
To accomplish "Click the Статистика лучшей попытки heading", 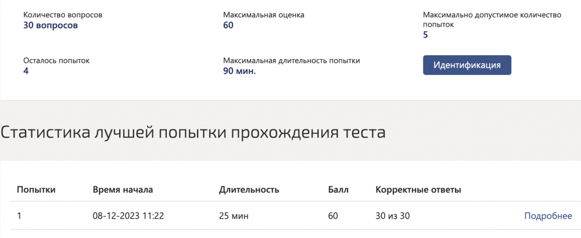I will (193, 132).
